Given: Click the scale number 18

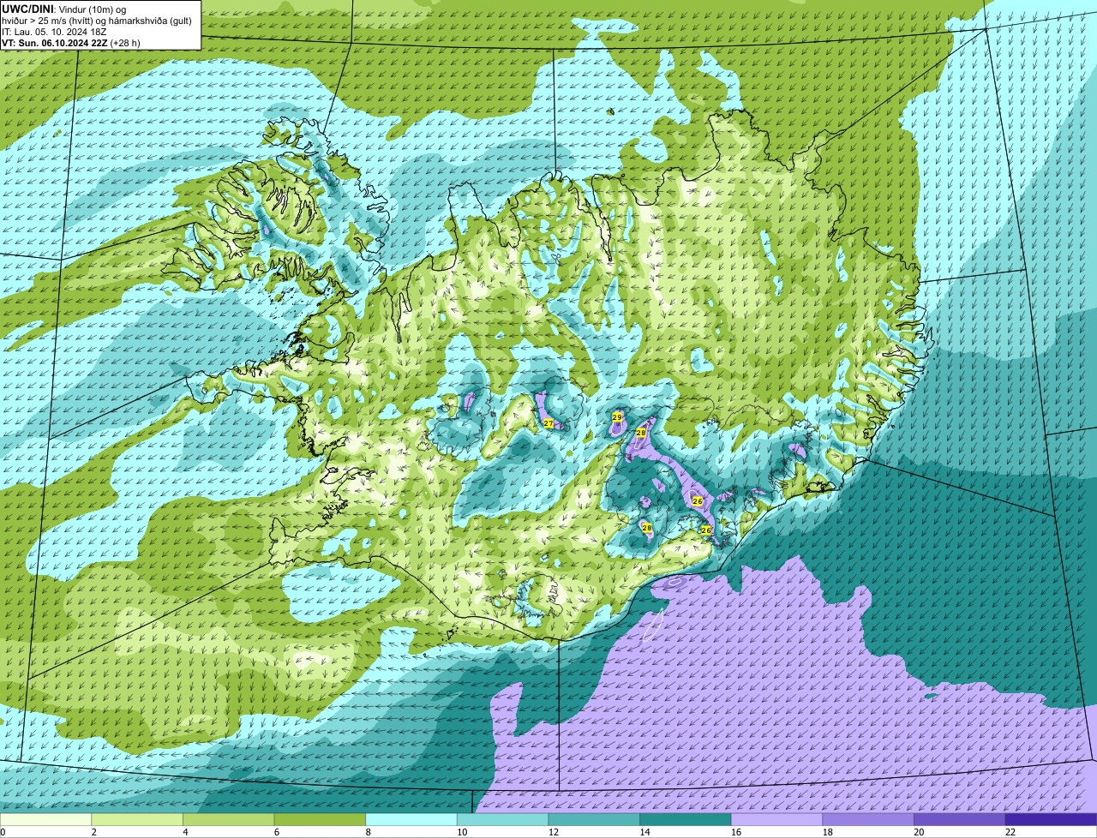Looking at the screenshot, I should coord(827,832).
